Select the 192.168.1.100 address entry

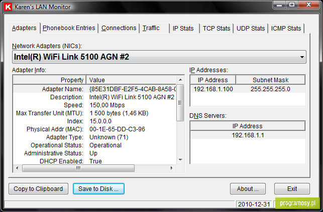tap(213, 89)
